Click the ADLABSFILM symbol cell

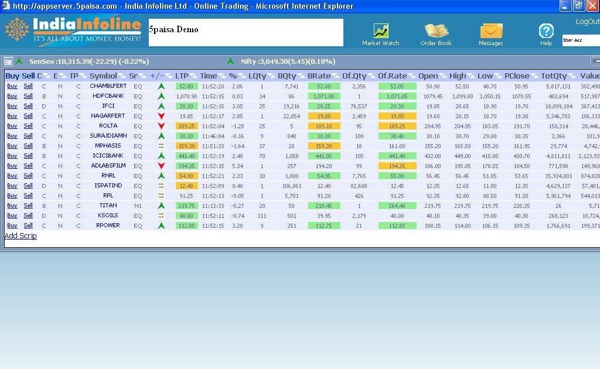(108, 166)
